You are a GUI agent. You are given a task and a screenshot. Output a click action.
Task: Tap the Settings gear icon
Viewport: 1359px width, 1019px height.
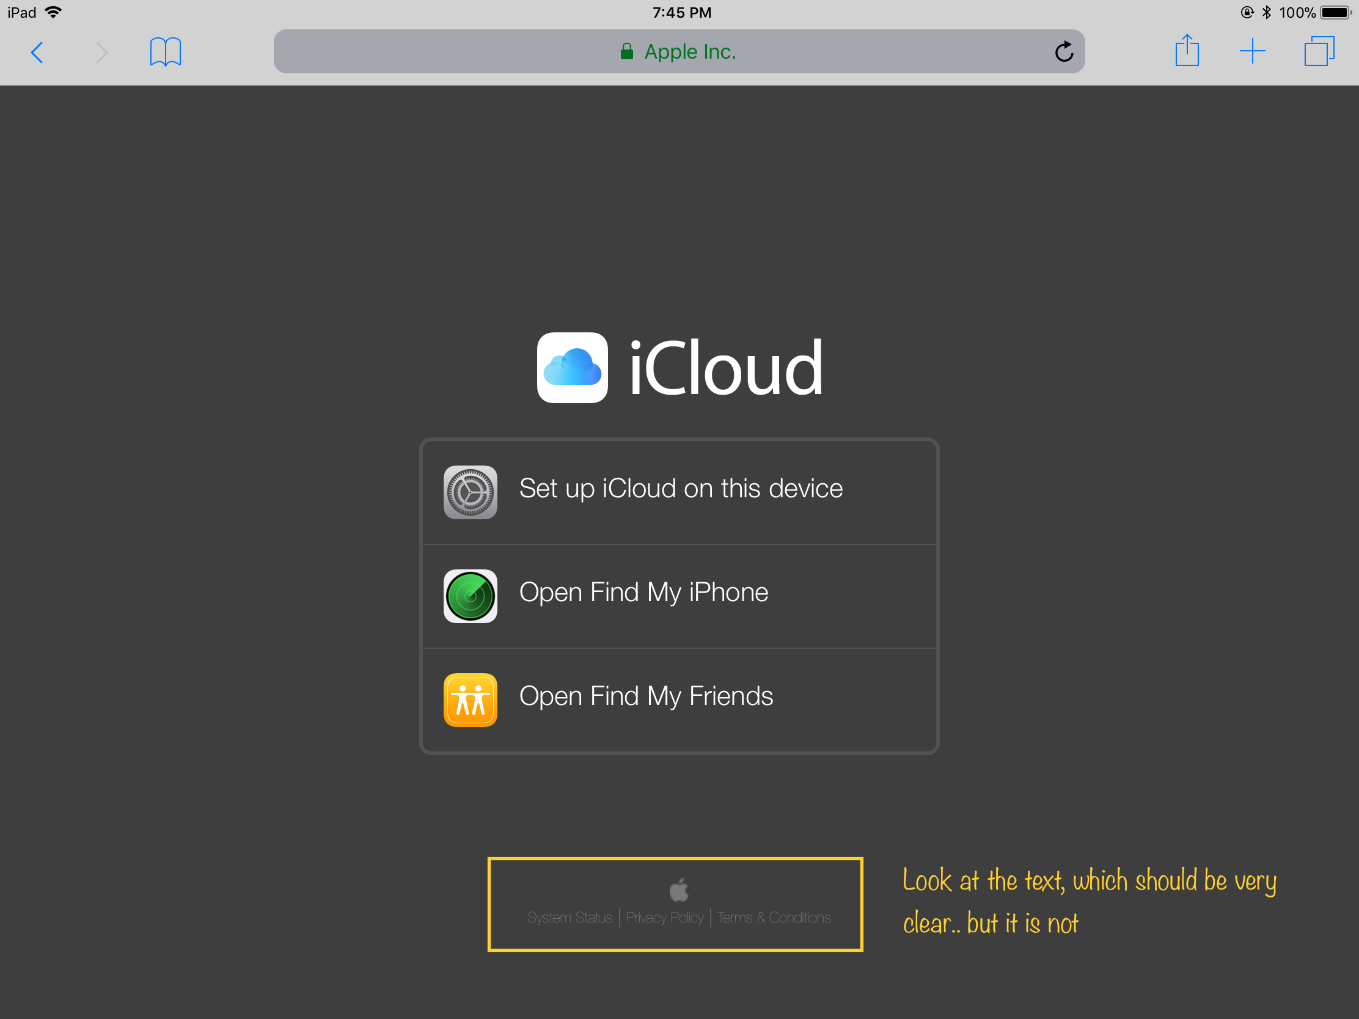click(470, 492)
